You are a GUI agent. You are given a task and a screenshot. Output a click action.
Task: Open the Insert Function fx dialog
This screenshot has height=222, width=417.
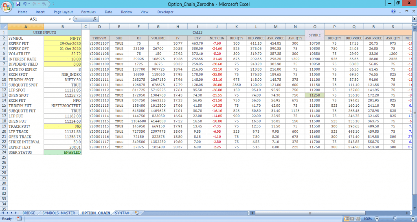click(x=94, y=19)
